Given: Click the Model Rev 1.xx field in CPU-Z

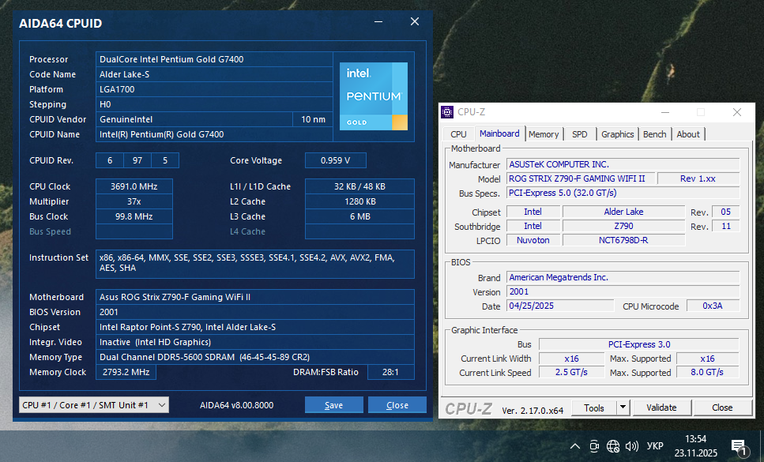Looking at the screenshot, I should [x=698, y=178].
